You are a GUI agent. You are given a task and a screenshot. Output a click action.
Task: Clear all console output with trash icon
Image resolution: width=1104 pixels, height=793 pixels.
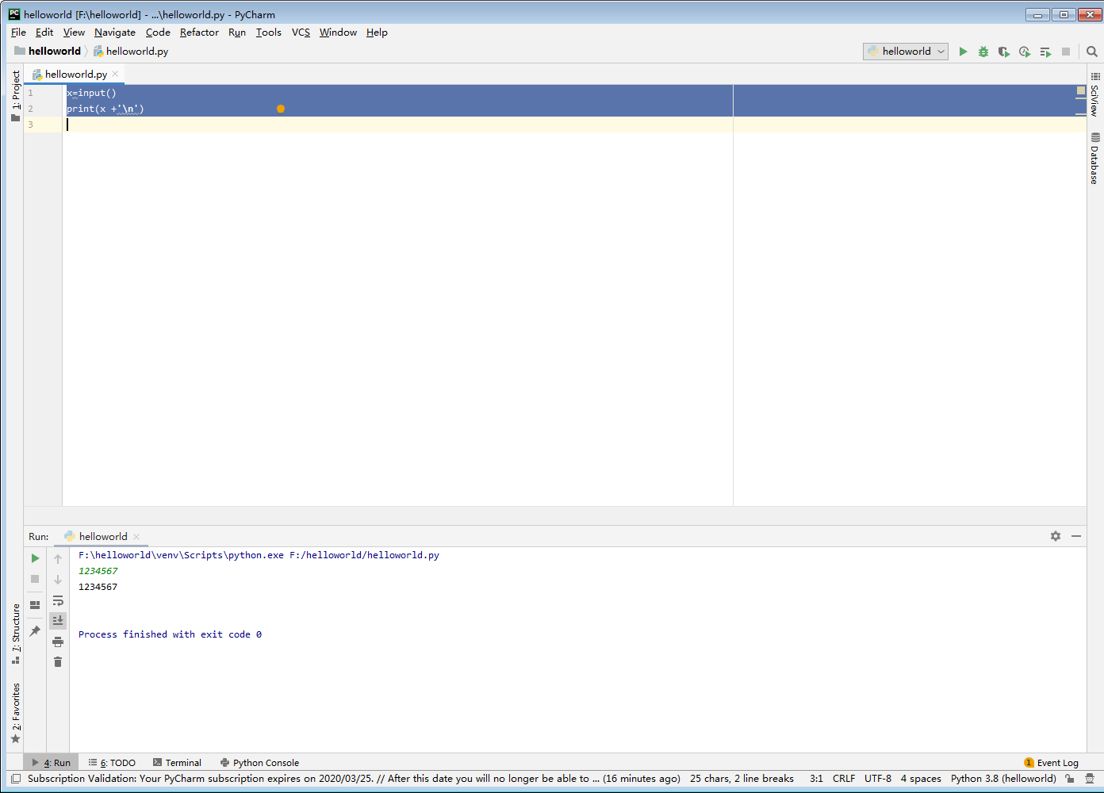click(x=58, y=662)
